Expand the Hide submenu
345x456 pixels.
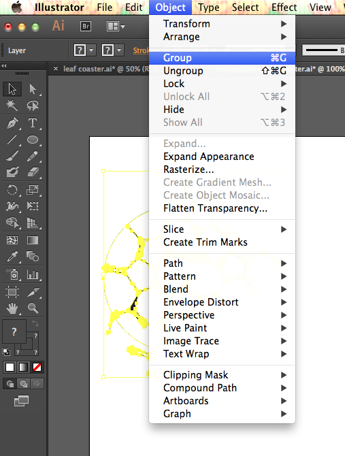[x=222, y=110]
